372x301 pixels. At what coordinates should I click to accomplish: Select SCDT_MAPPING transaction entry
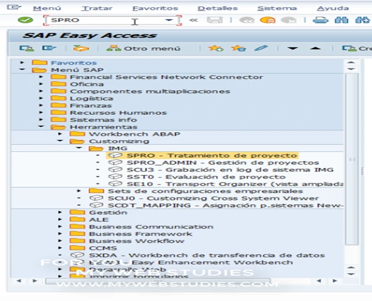pyautogui.click(x=225, y=205)
